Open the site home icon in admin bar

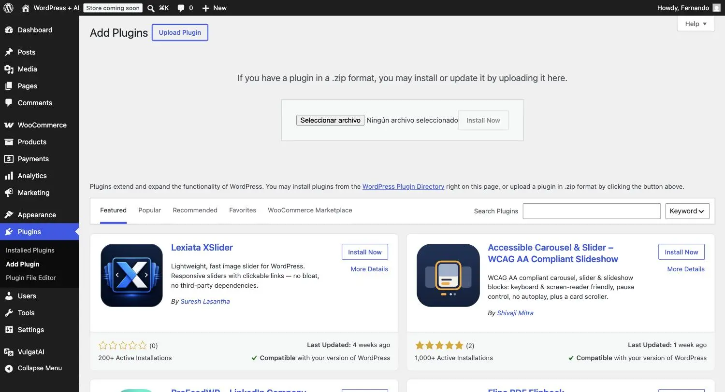pos(26,8)
